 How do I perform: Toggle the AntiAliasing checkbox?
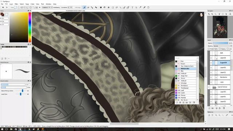[52, 7]
